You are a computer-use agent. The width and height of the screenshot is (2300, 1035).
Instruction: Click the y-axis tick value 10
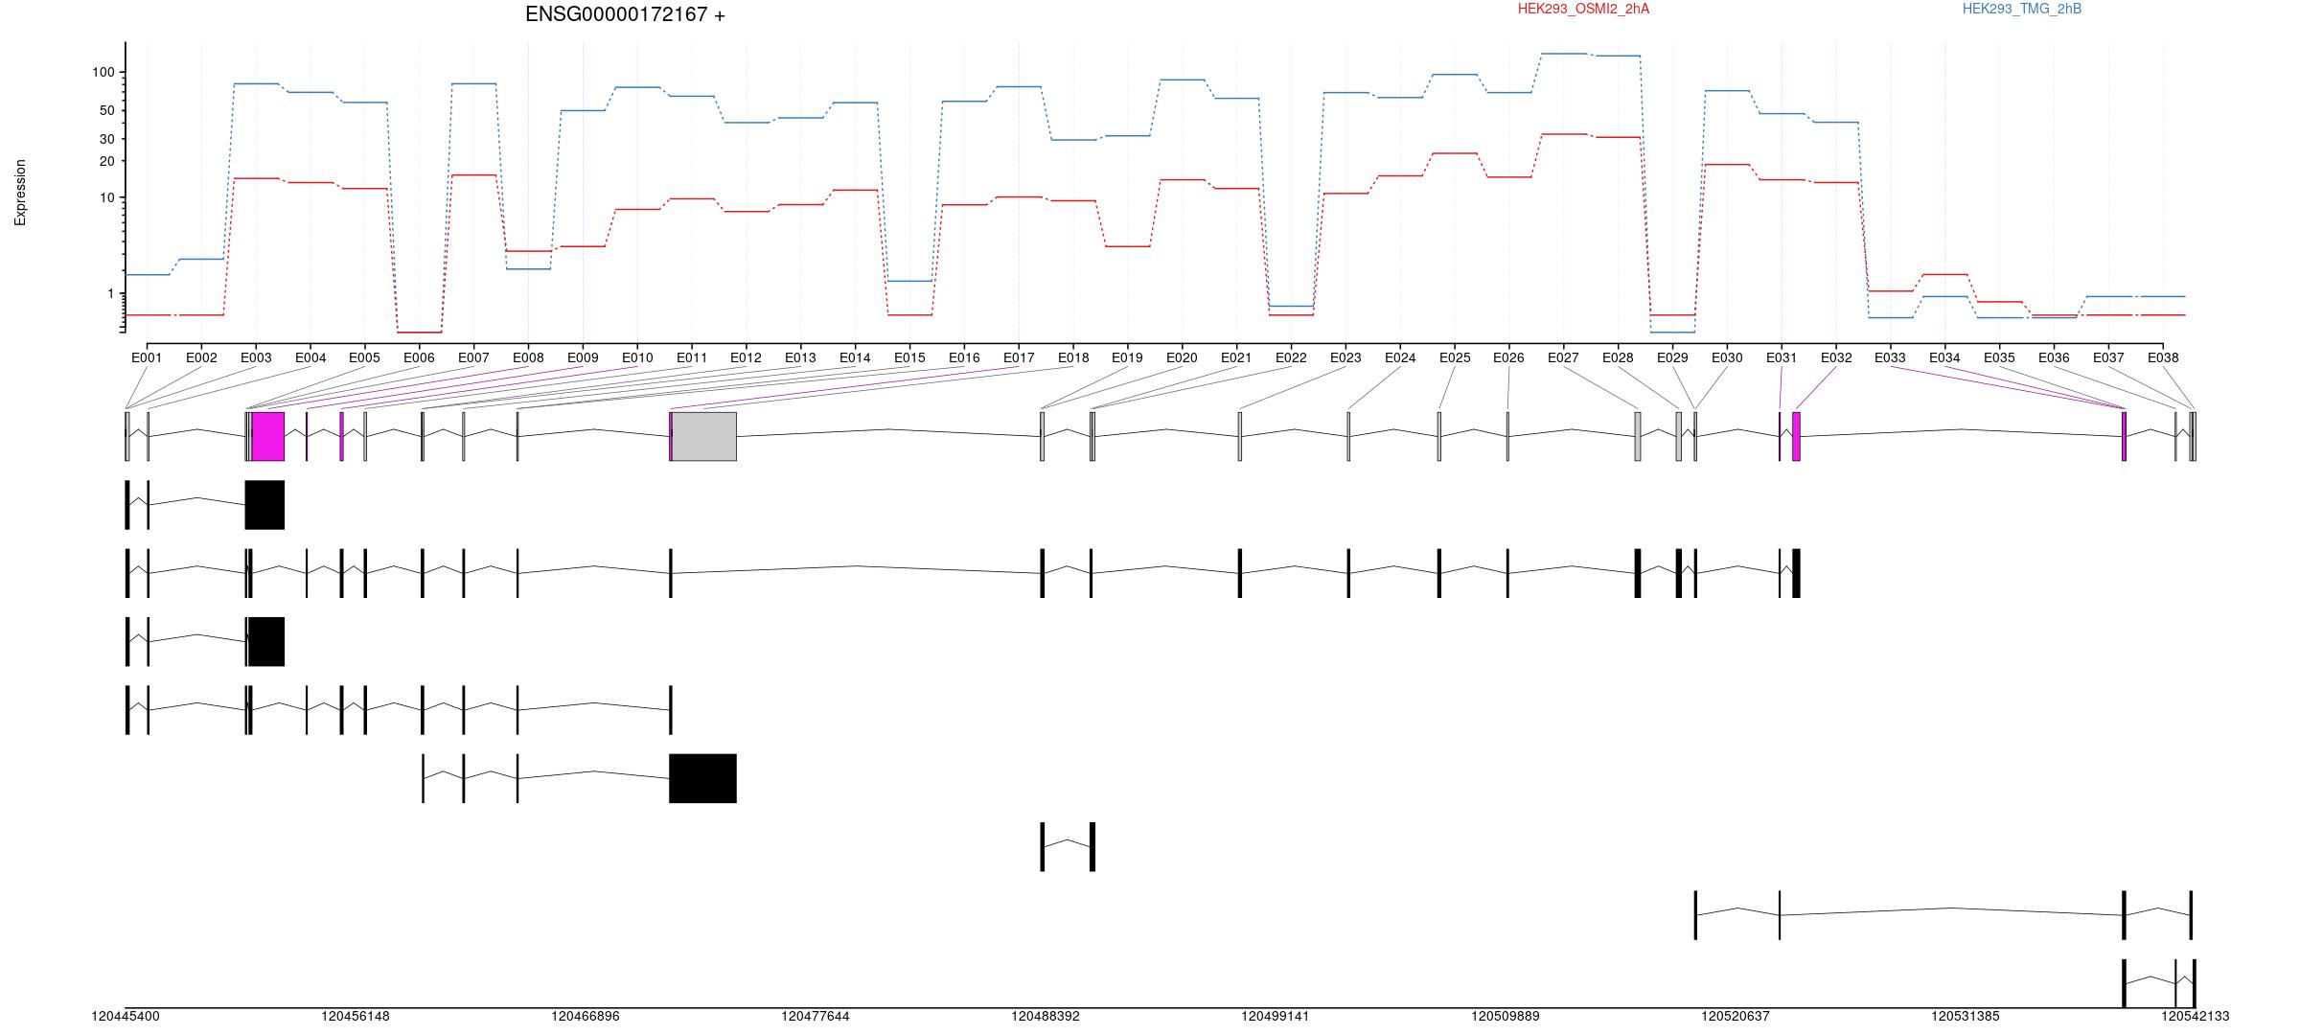107,198
